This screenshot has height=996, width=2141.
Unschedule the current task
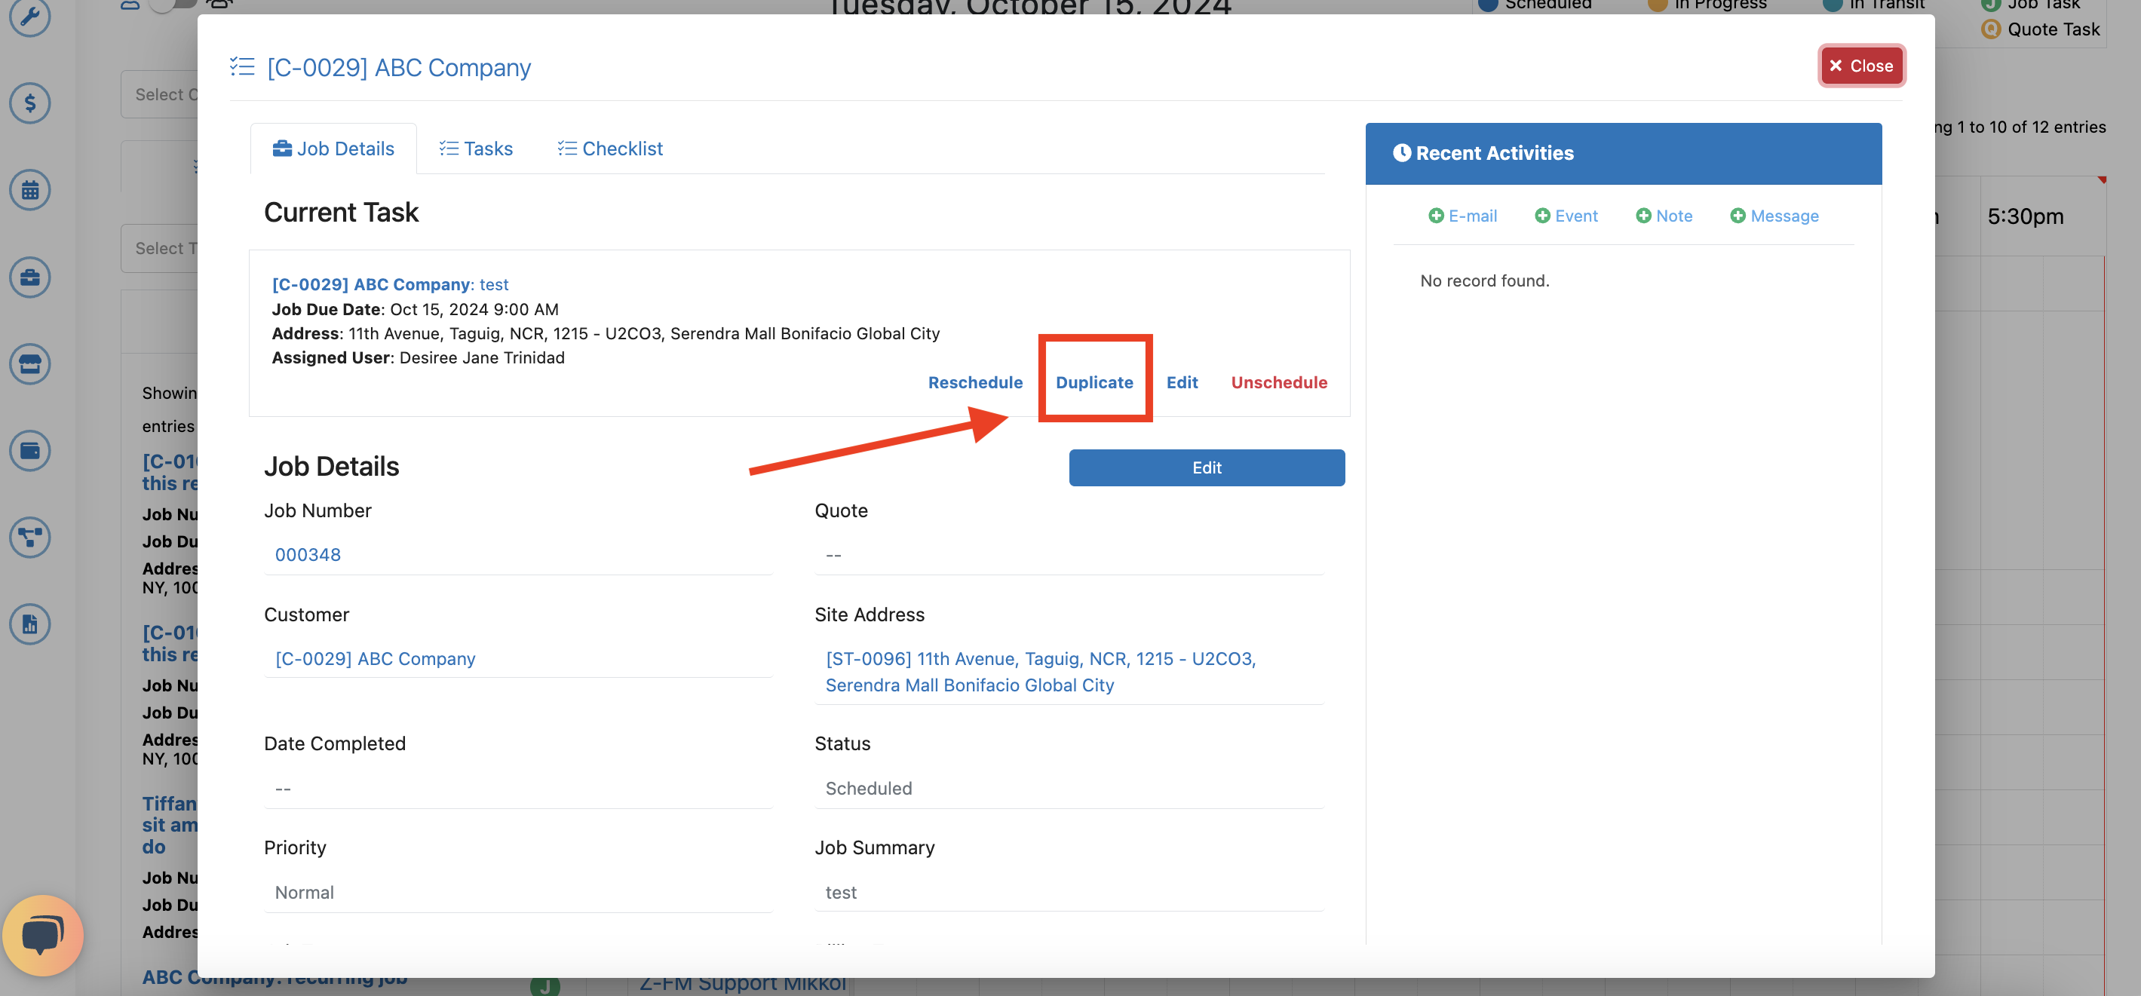(x=1278, y=382)
